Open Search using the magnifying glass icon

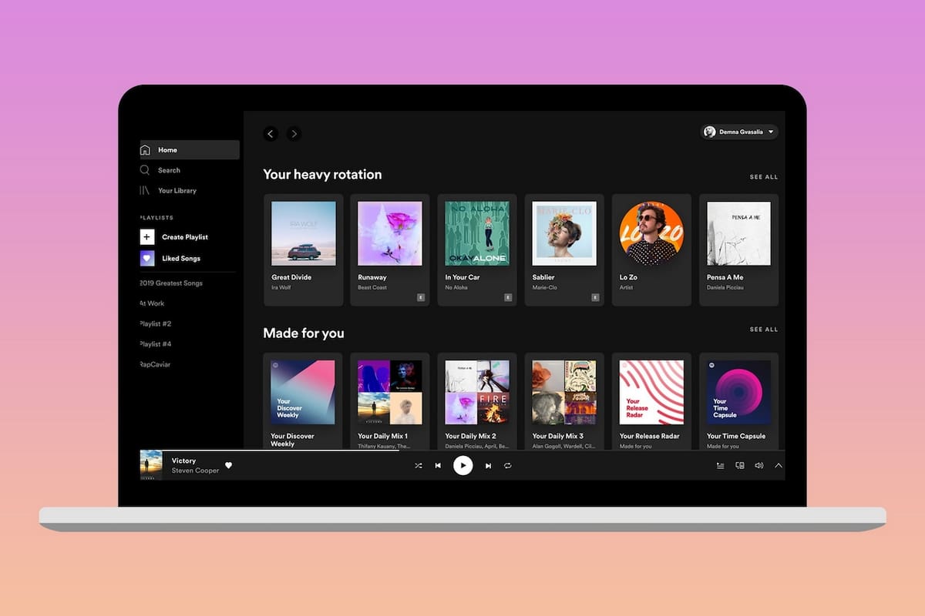click(x=145, y=170)
